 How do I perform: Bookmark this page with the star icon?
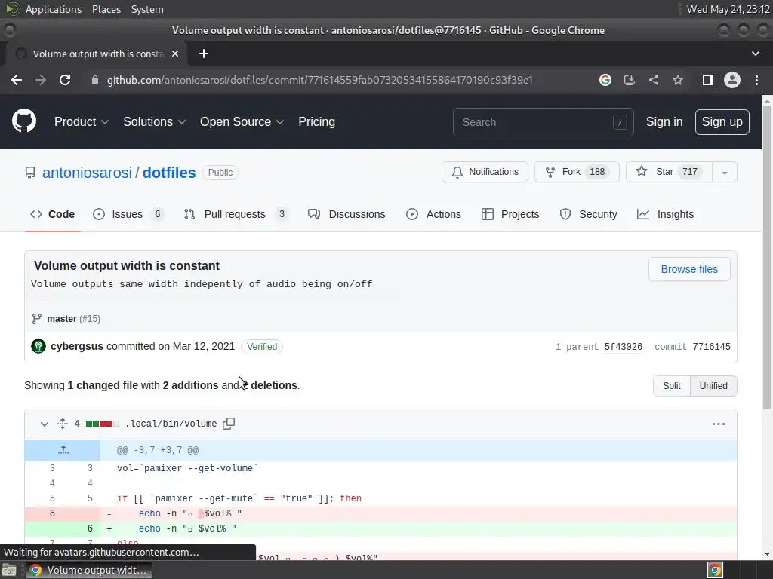pyautogui.click(x=678, y=80)
